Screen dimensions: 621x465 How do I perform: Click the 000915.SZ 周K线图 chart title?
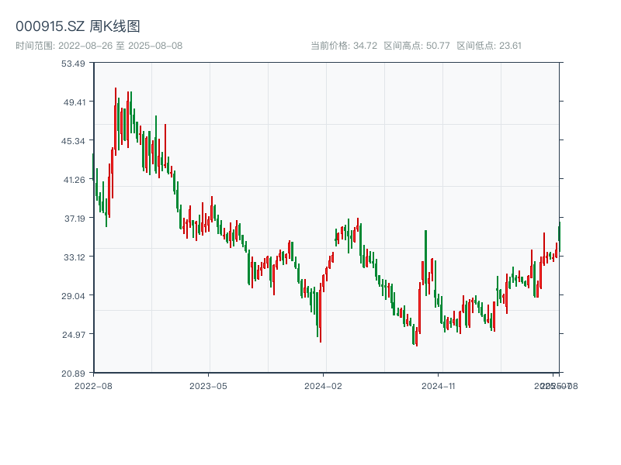point(78,26)
